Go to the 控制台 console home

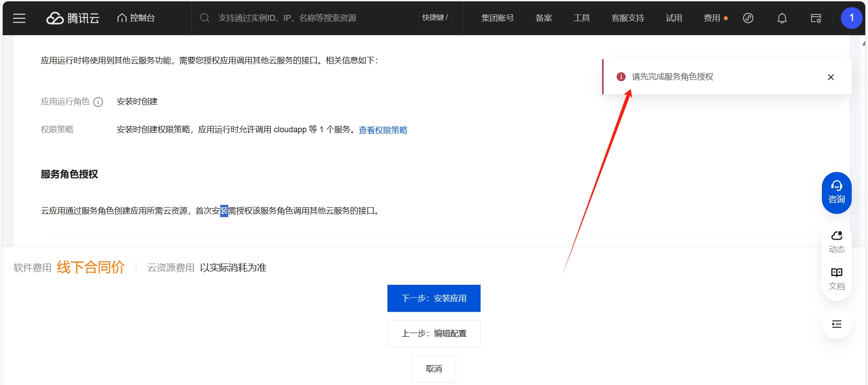[136, 18]
